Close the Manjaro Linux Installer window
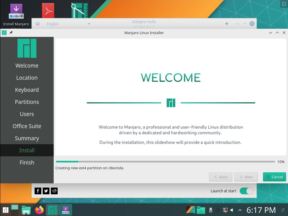The height and width of the screenshot is (216, 288). (x=284, y=33)
